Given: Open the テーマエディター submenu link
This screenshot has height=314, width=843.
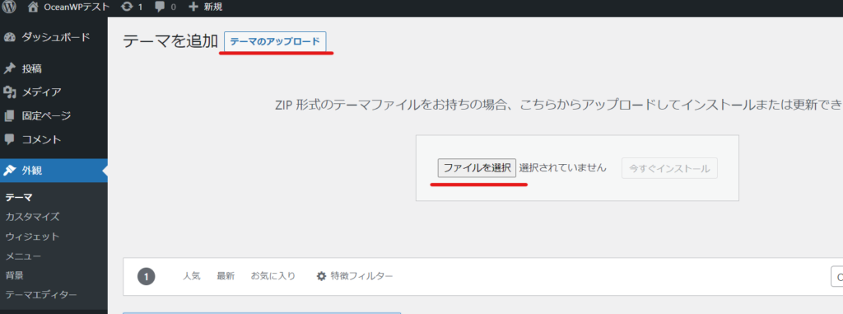Looking at the screenshot, I should [x=41, y=294].
